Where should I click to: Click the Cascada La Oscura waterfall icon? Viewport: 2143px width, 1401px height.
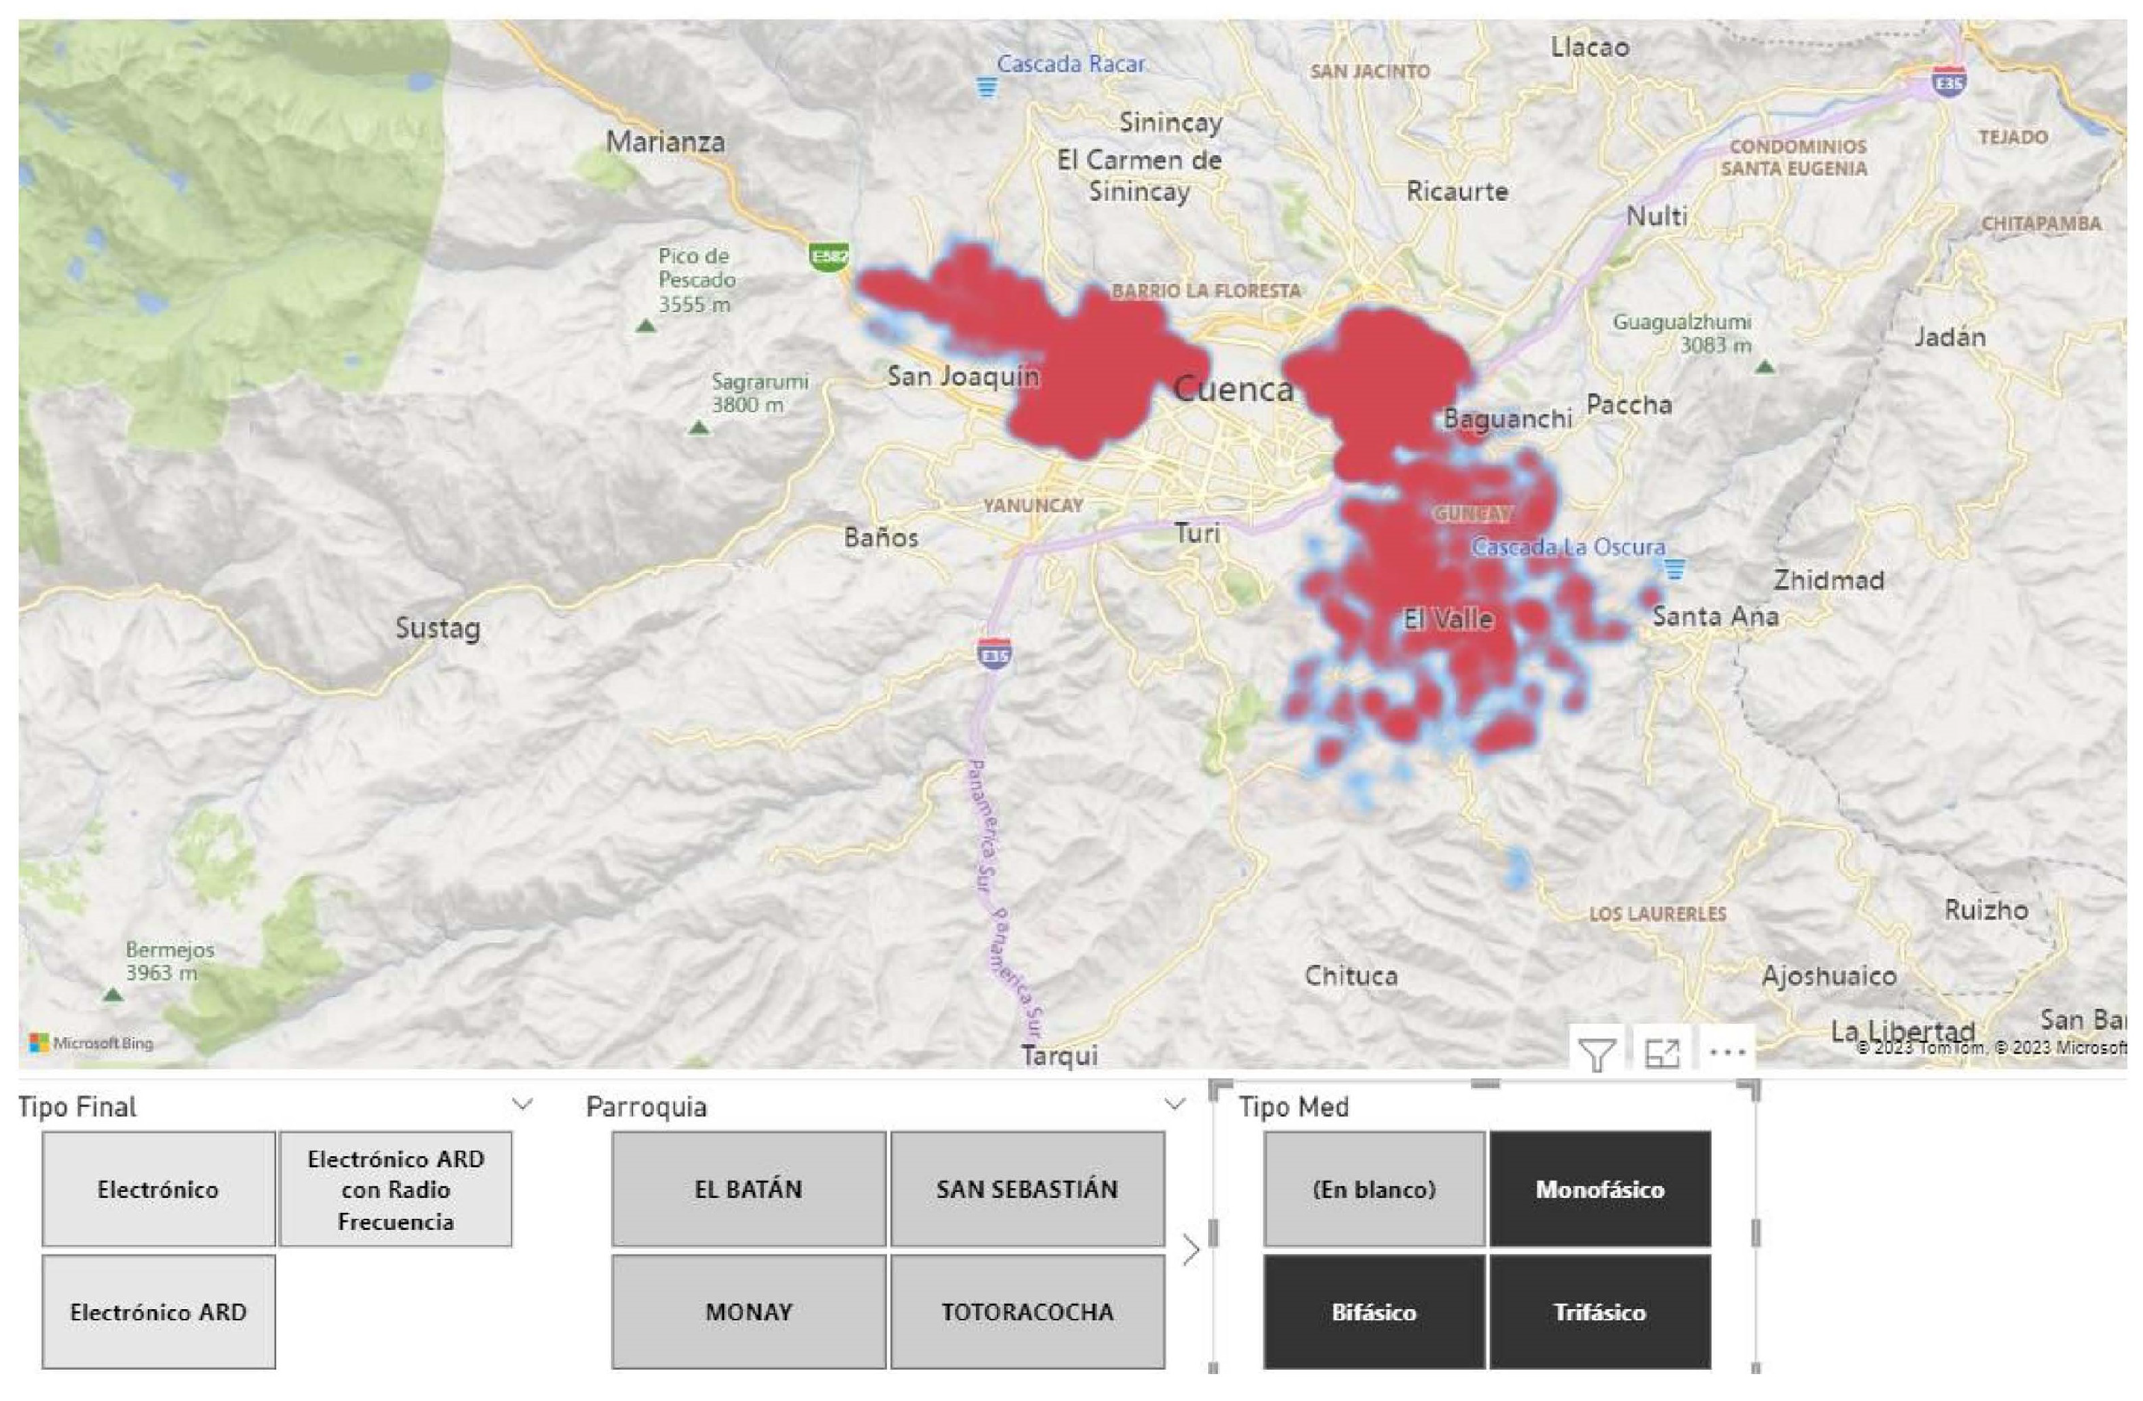click(x=1674, y=569)
